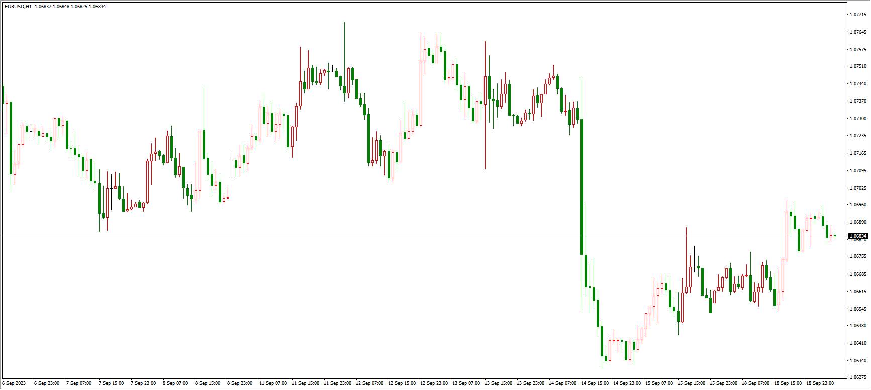Screen dimensions: 871x390
Task: Click the 1.06340 price axis label
Action: (x=857, y=361)
